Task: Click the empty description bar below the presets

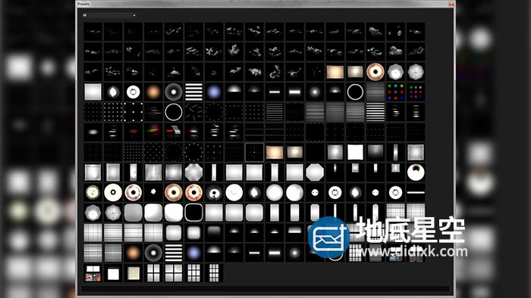Action: tap(265, 289)
